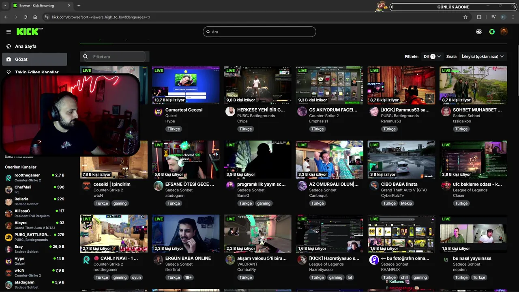Open the SOHBET MUHABBET stream title
Image resolution: width=519 pixels, height=292 pixels.
pos(477,110)
